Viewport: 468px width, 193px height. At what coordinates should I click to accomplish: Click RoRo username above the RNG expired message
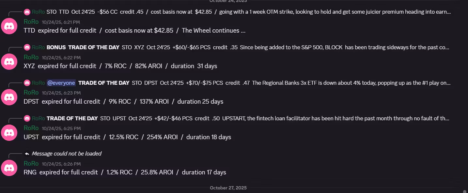(x=31, y=164)
